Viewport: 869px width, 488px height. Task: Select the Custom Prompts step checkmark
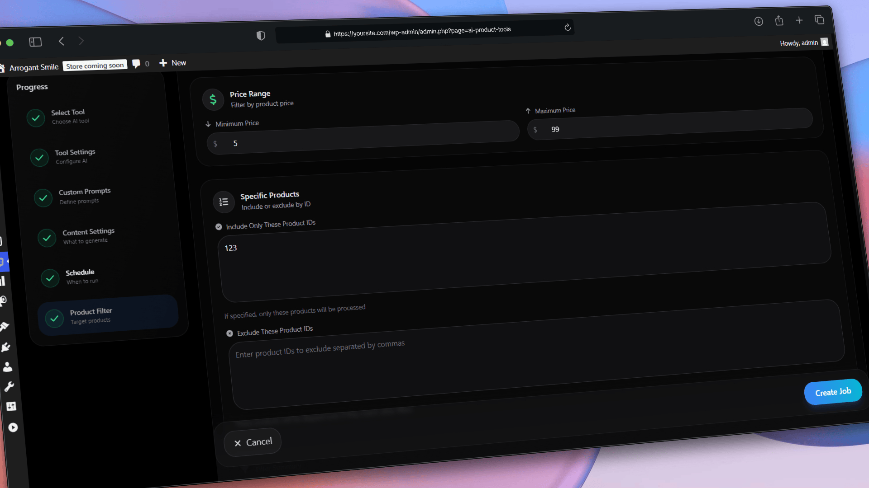coord(43,198)
